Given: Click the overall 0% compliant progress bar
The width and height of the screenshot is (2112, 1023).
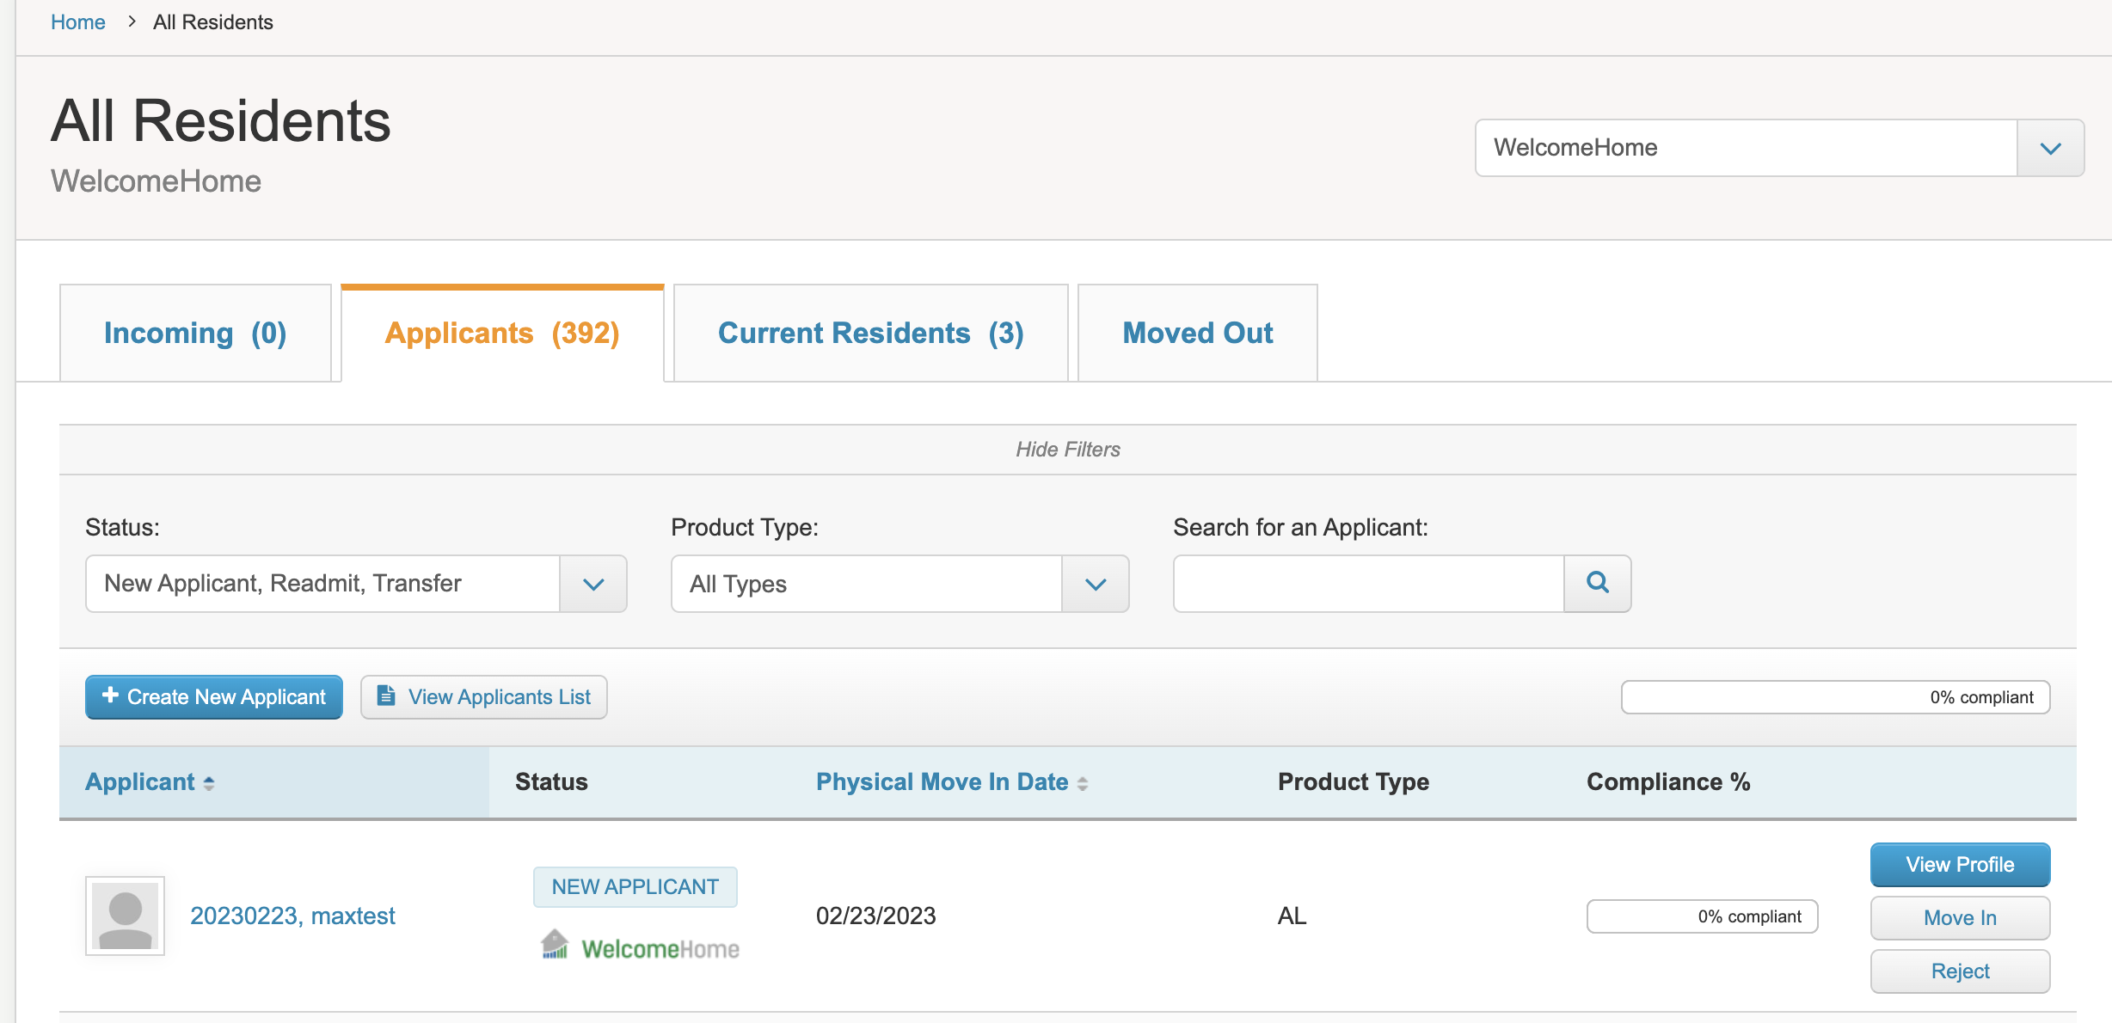Looking at the screenshot, I should [1835, 697].
